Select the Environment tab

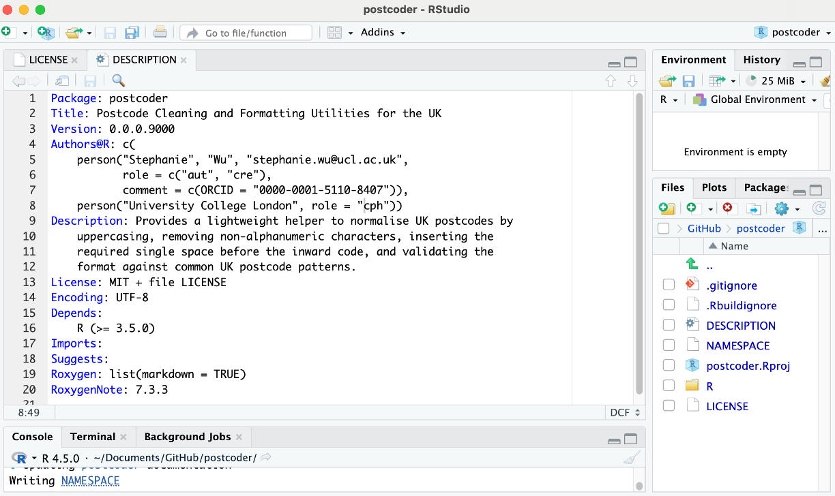pos(694,60)
